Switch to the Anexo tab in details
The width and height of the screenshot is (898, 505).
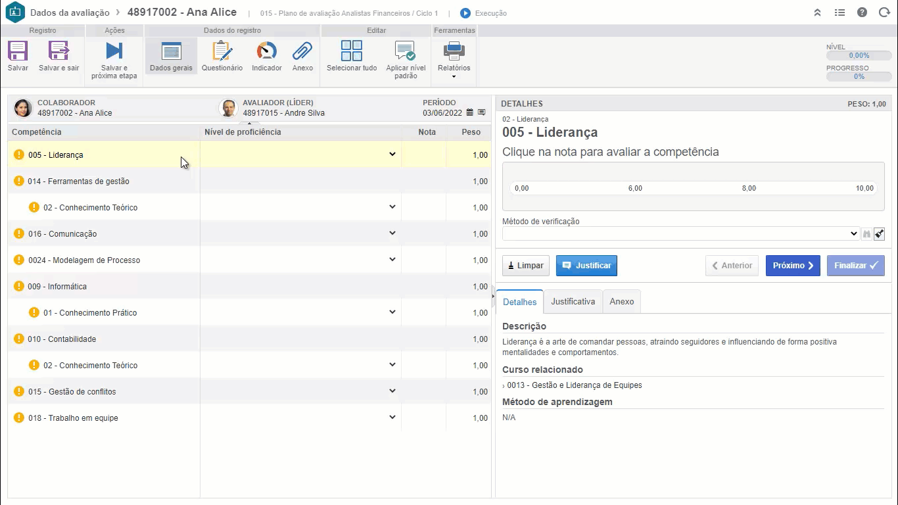pyautogui.click(x=621, y=302)
